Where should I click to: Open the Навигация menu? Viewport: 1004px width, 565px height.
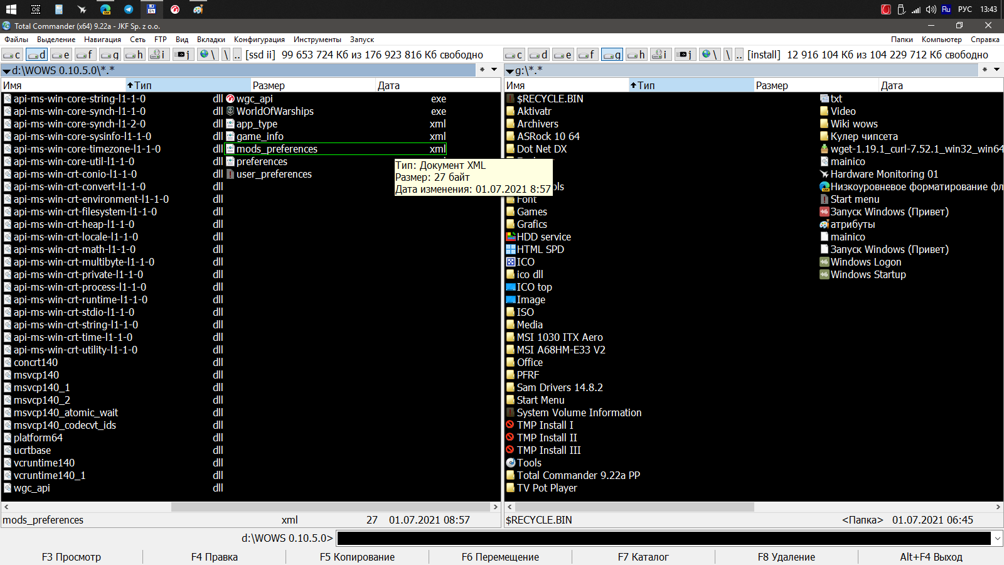click(x=102, y=40)
